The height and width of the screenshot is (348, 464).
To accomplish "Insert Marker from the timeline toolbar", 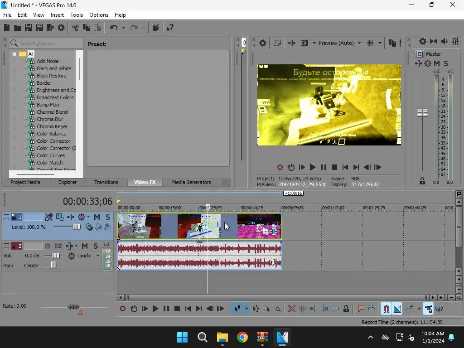I will point(361,309).
